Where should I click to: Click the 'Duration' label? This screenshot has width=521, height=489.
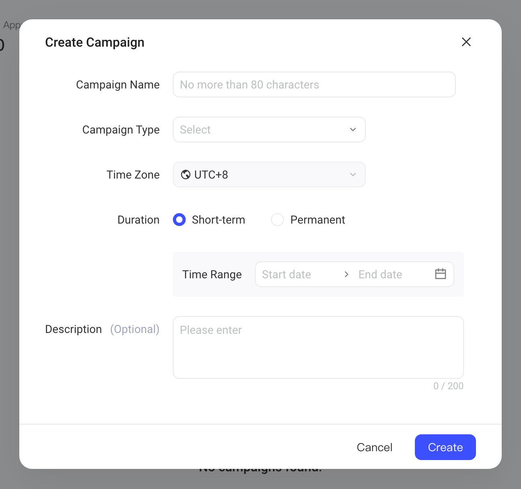(138, 220)
